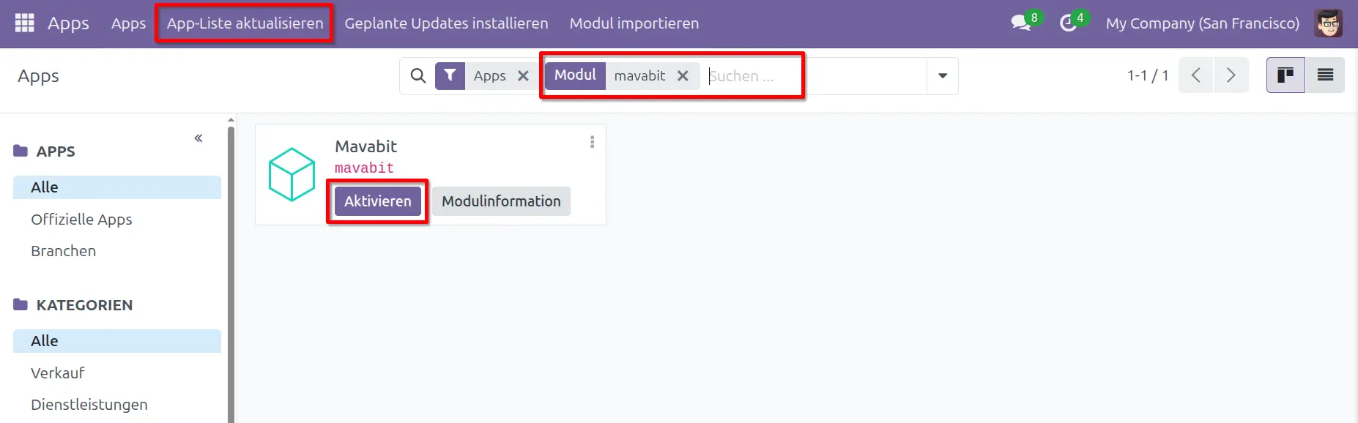This screenshot has width=1358, height=423.
Task: Activate the Mavabit module
Action: pos(378,201)
